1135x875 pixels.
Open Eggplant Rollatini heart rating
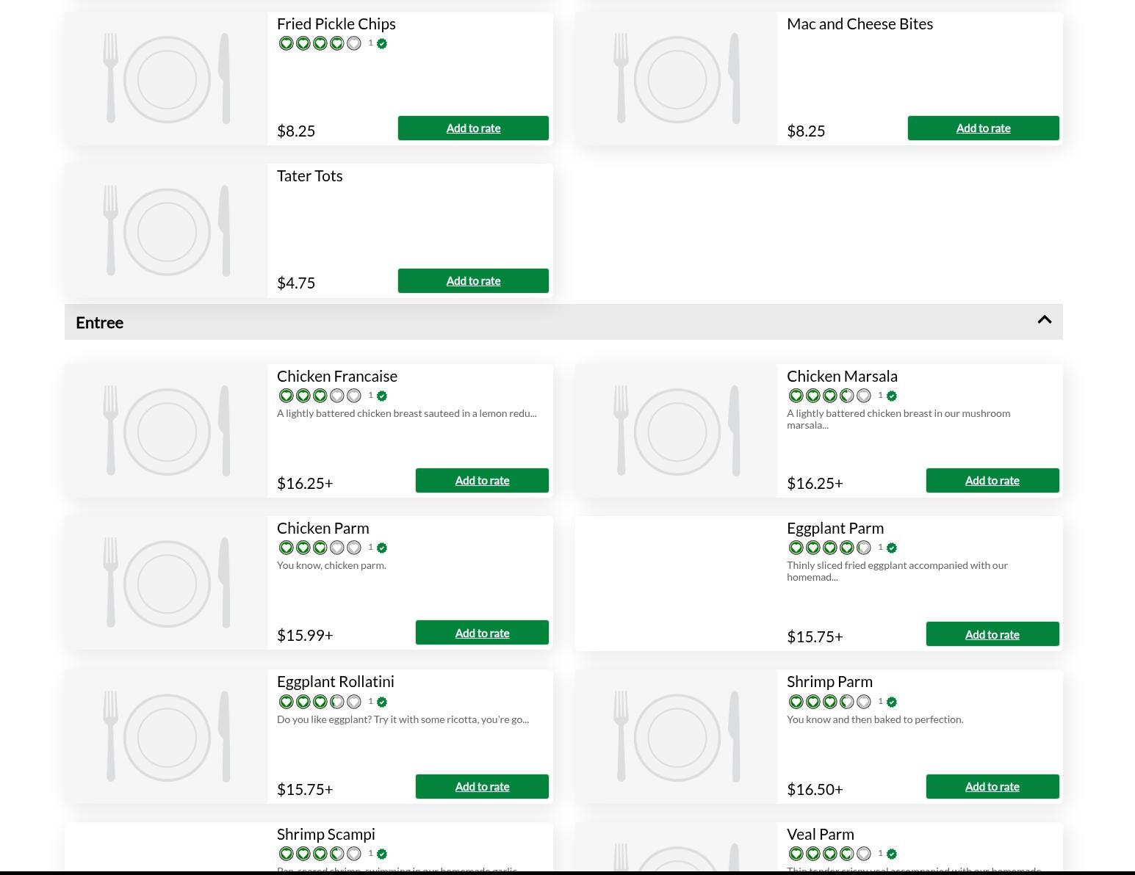[x=320, y=702]
